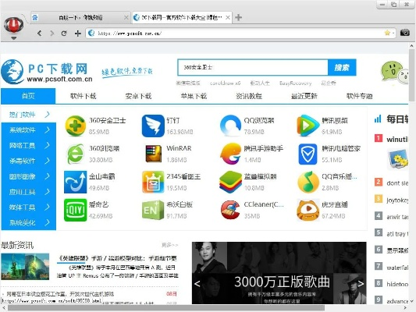Open the 360安全卫士 app icon
The image size is (416, 312).
[x=76, y=126]
